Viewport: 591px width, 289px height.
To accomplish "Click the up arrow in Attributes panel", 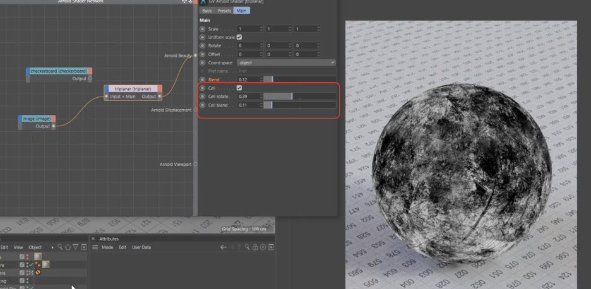I will click(x=239, y=247).
